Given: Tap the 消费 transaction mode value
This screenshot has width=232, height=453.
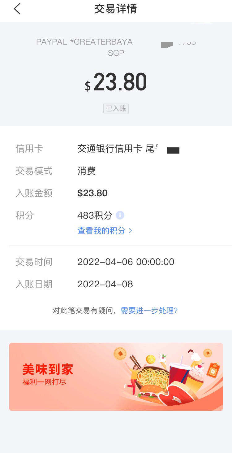Looking at the screenshot, I should coord(87,171).
